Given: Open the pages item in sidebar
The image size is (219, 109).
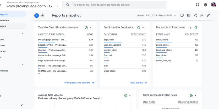Looking at the screenshot, I should [x=13, y=26].
